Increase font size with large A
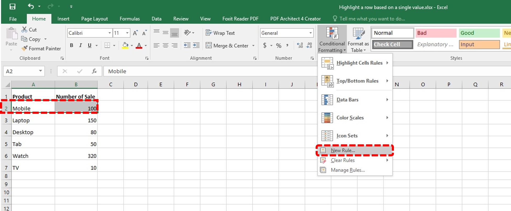This screenshot has width=511, height=211. [x=135, y=33]
